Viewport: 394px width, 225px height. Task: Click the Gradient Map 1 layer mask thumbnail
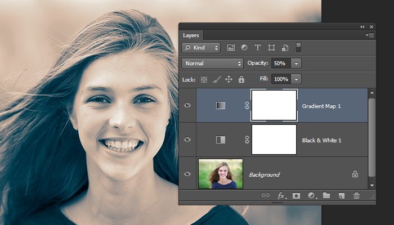click(x=274, y=105)
